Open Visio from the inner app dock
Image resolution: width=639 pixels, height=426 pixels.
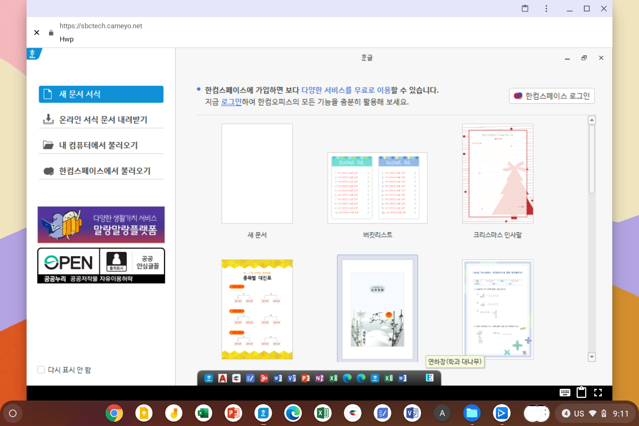pyautogui.click(x=292, y=378)
